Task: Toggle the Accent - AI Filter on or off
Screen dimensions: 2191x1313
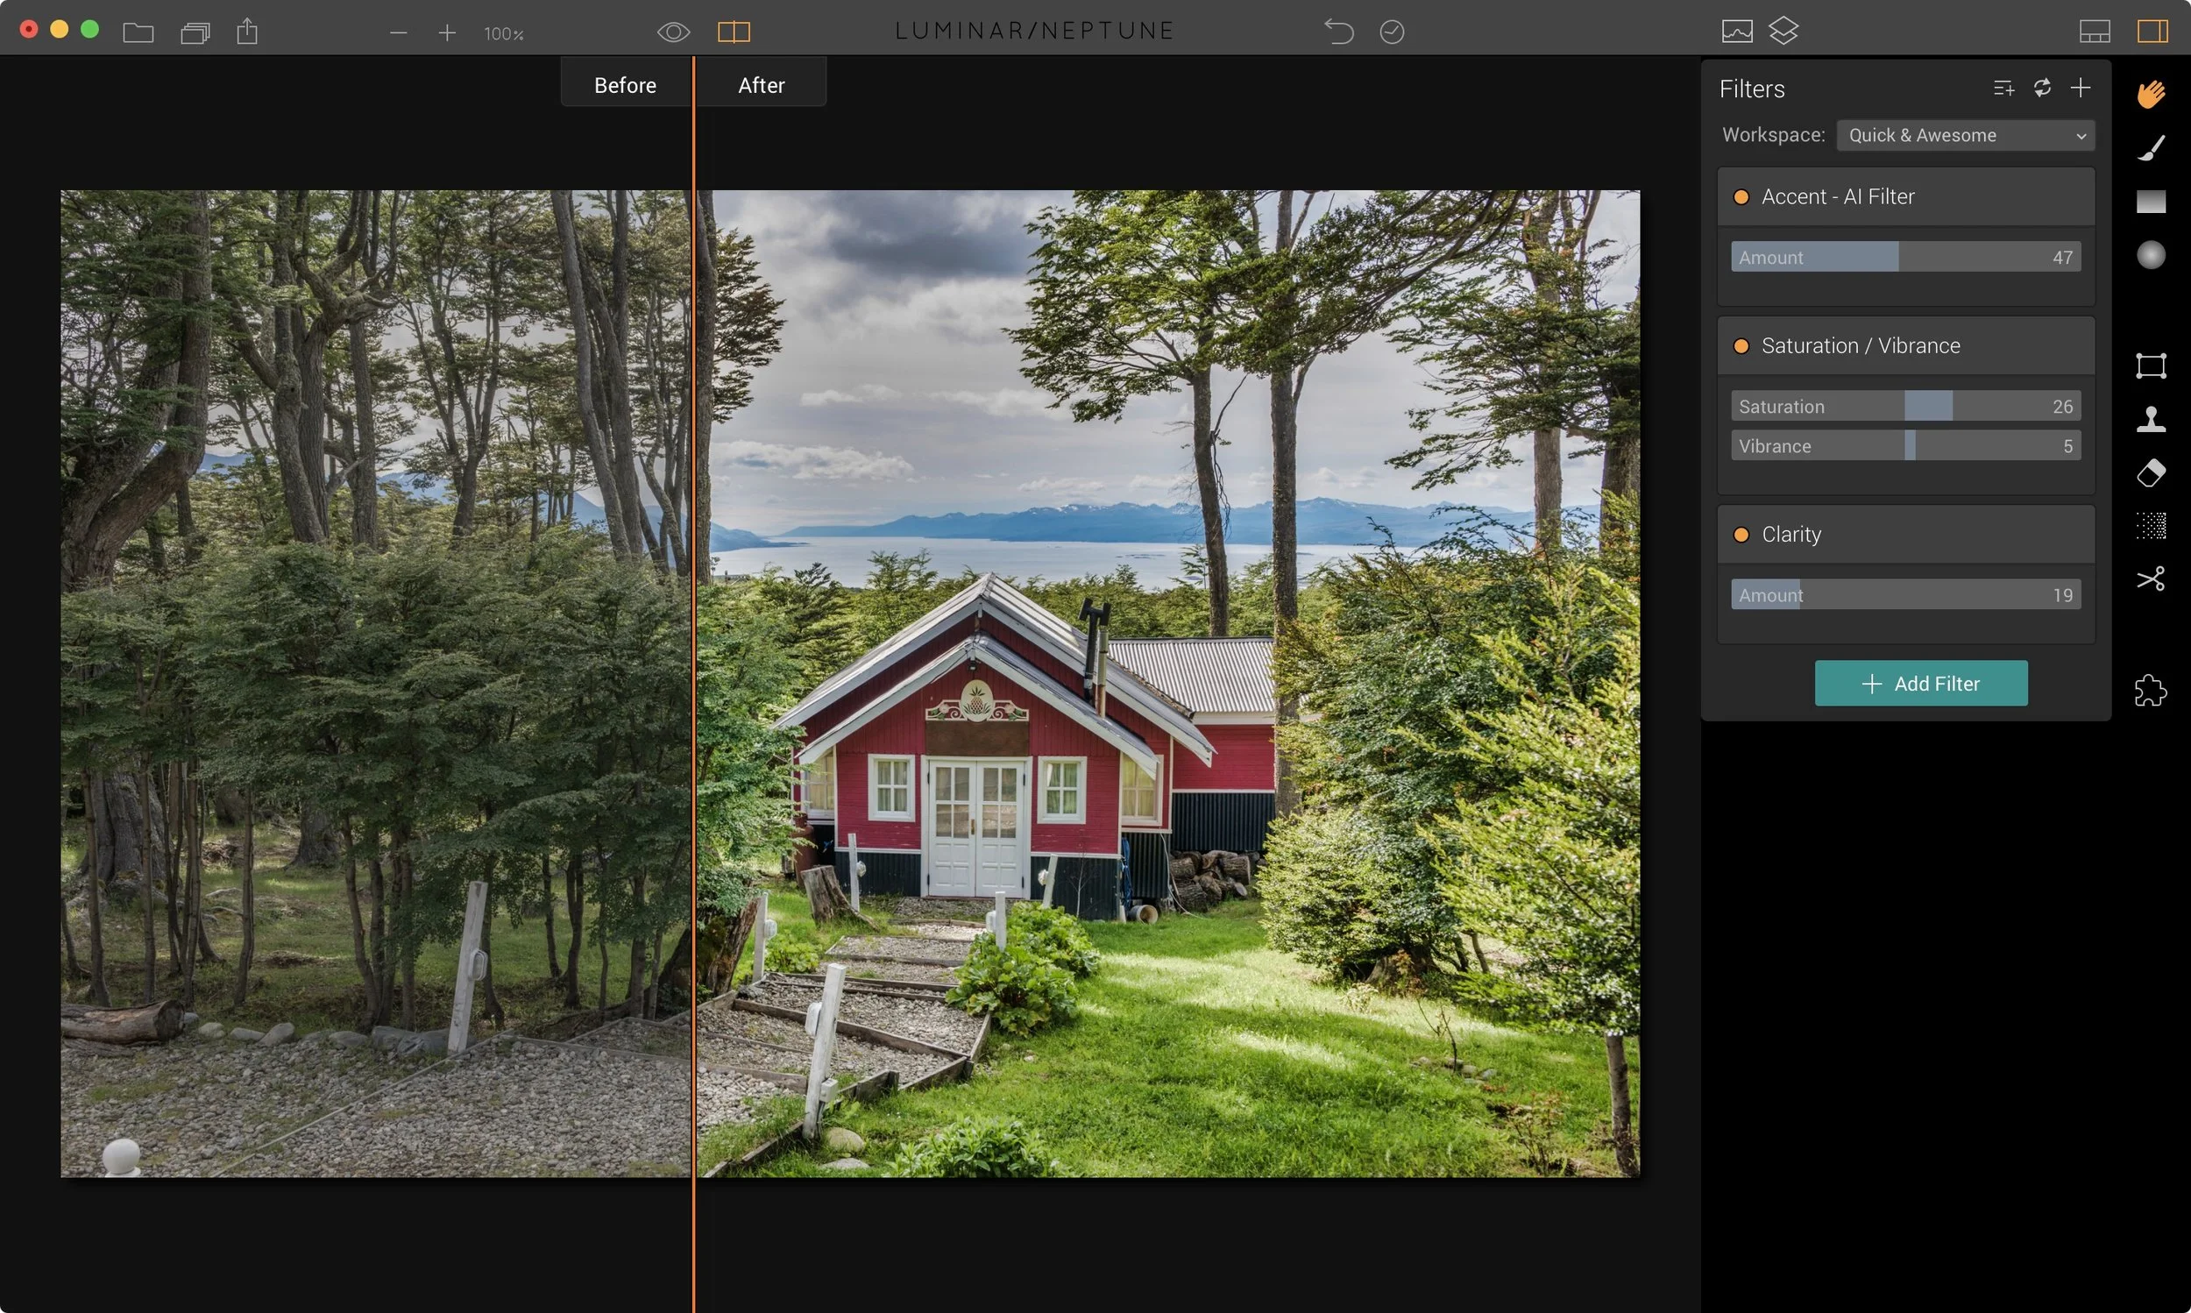Action: pos(1741,196)
